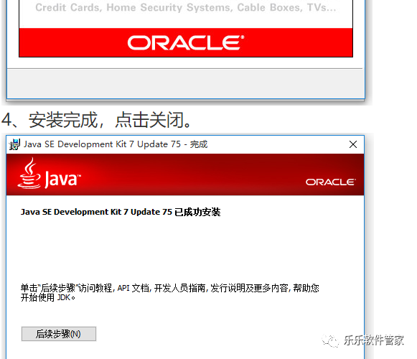Click the 乐乐软件管家 watermark text
Screen dimensions: 417x359
pos(374,340)
